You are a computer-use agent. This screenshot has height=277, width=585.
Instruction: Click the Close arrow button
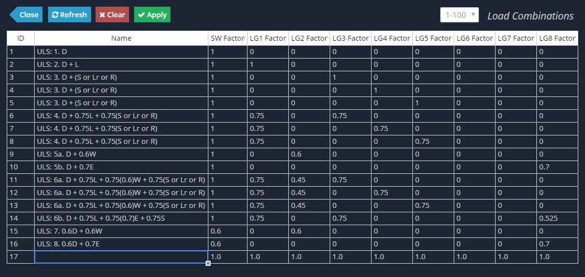pos(26,15)
